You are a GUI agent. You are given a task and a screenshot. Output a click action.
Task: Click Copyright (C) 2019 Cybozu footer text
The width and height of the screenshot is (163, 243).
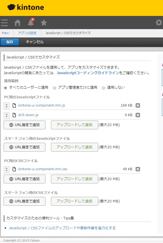coord(21,240)
